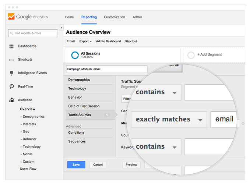
Task: Click the Intelligence Events lightbulb icon
Action: pos(11,73)
